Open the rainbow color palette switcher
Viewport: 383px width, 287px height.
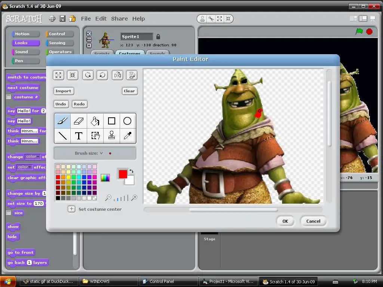105,178
